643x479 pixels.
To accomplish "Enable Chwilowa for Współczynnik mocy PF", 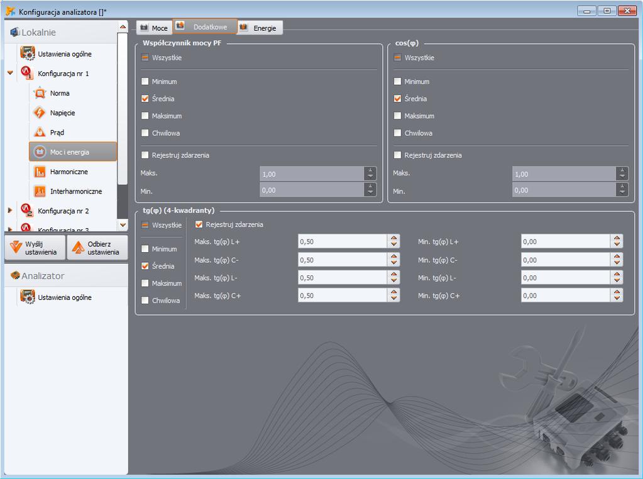I will click(145, 133).
